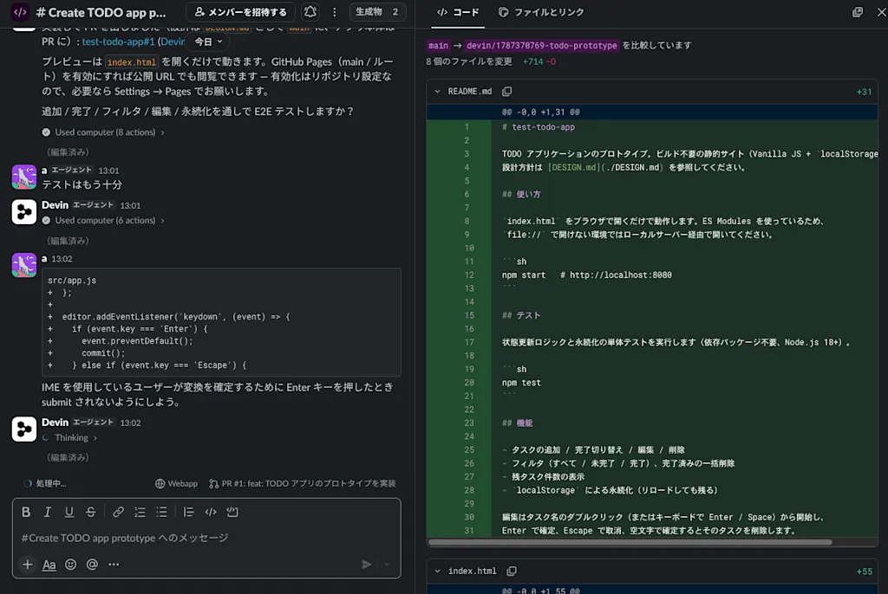This screenshot has height=594, width=888.
Task: Click user a's avatar at 13:02
Action: [x=23, y=265]
